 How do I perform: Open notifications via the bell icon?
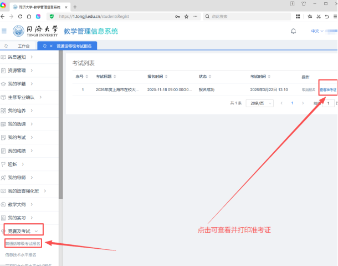293,31
